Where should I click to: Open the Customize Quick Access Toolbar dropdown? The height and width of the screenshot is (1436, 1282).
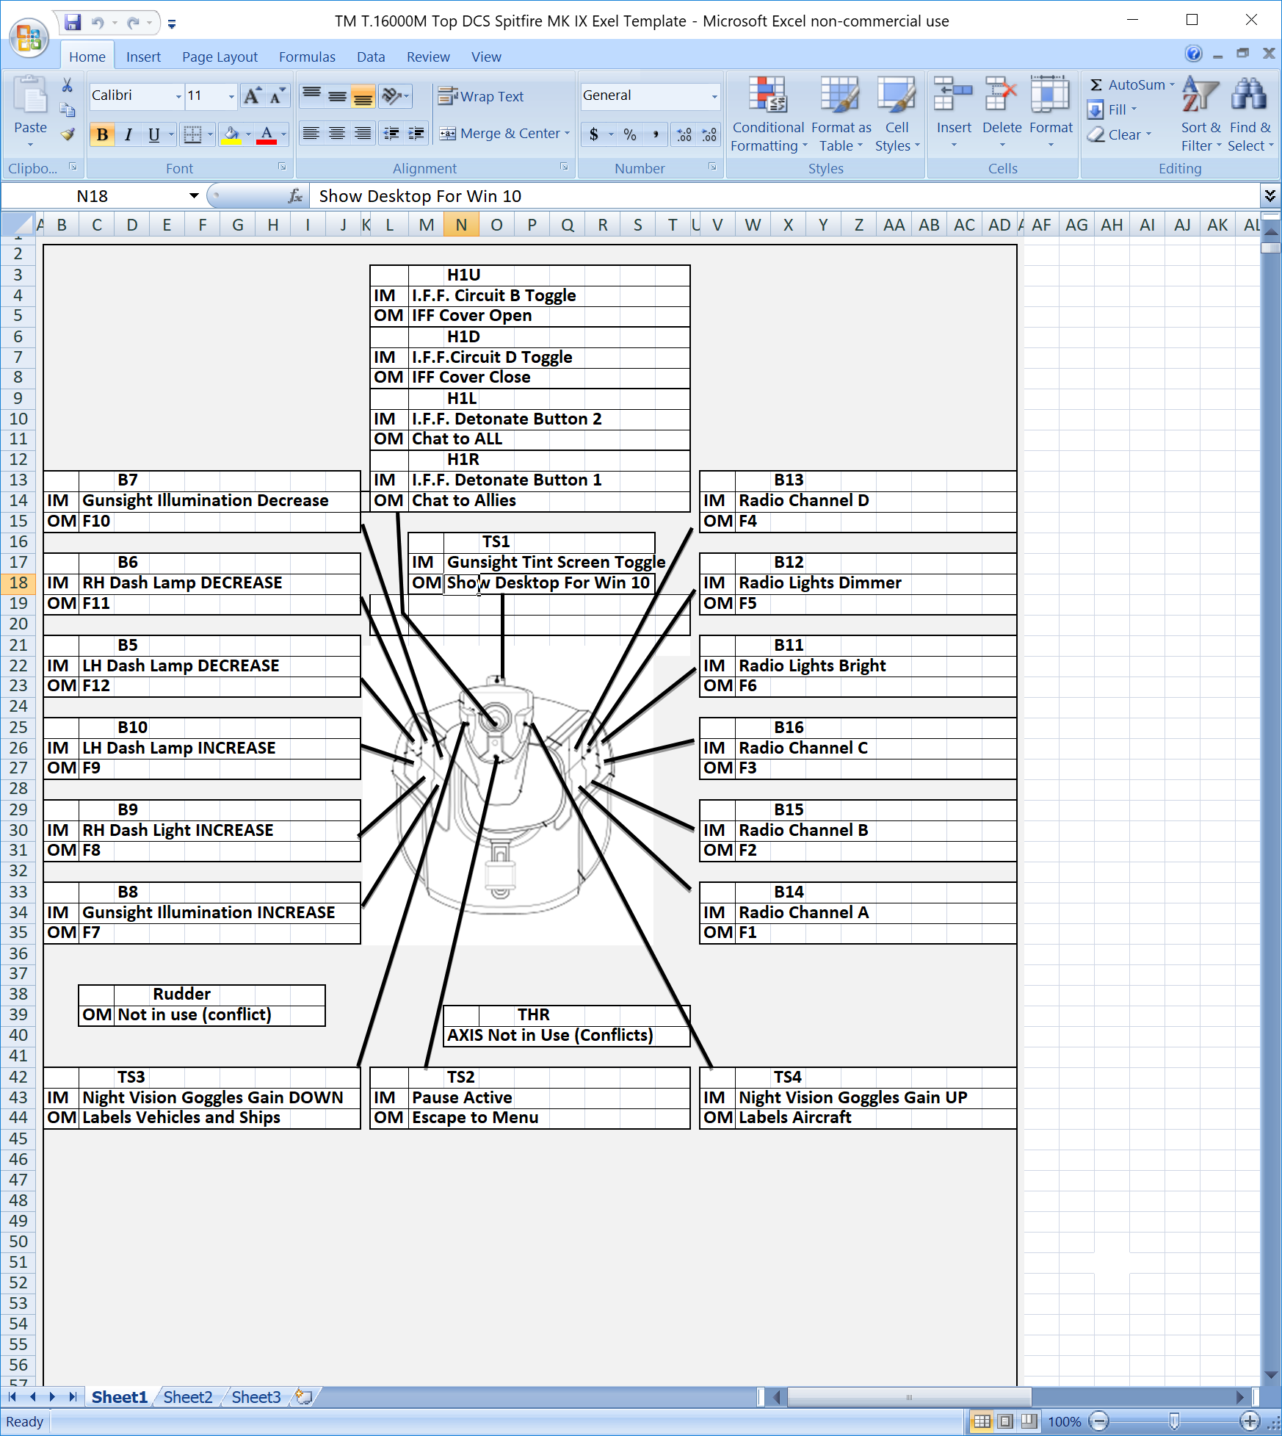pyautogui.click(x=172, y=24)
